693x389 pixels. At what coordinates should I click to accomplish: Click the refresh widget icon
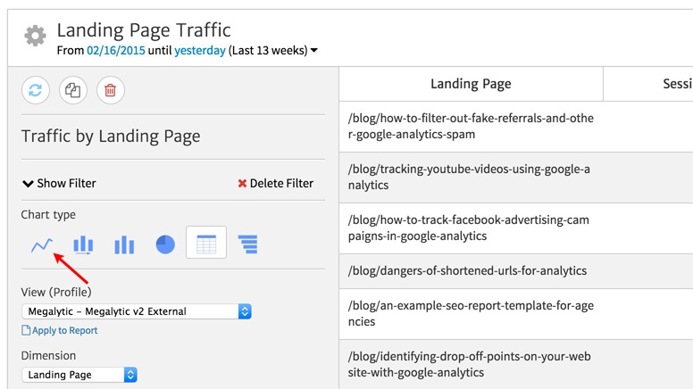(36, 90)
